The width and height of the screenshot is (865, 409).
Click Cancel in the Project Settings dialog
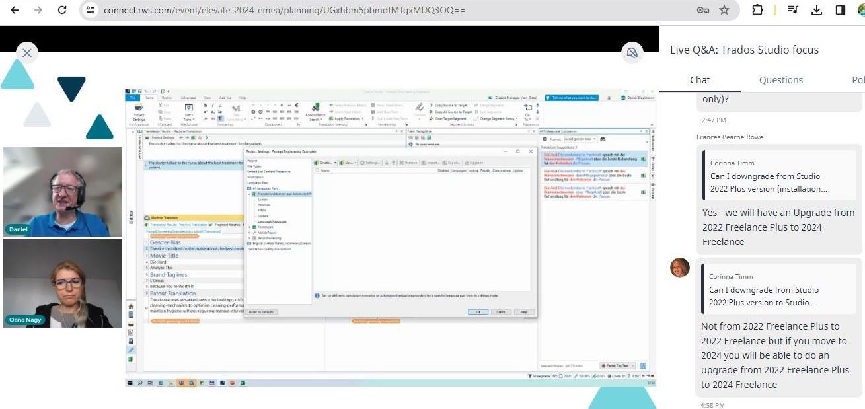tap(501, 312)
